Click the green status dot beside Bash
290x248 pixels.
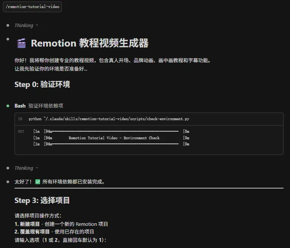point(8,106)
